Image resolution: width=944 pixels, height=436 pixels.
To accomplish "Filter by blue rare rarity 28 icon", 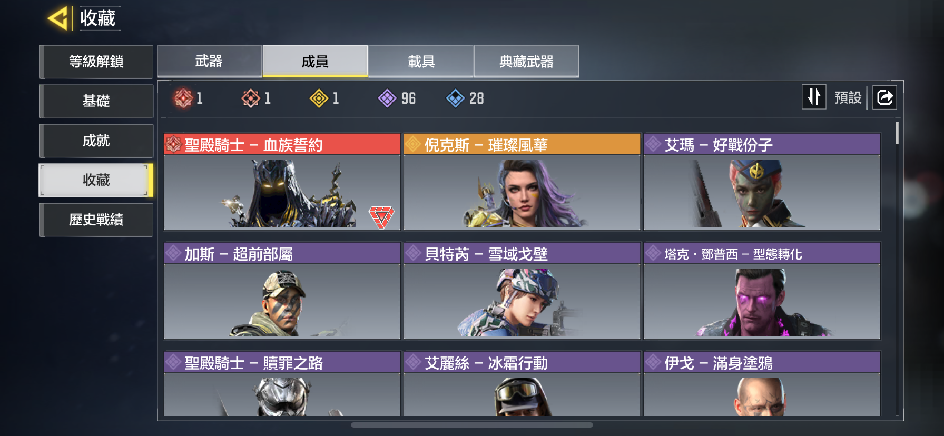I will click(455, 98).
